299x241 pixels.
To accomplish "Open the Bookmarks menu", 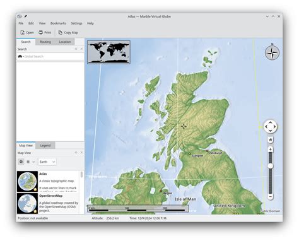I will tap(58, 23).
